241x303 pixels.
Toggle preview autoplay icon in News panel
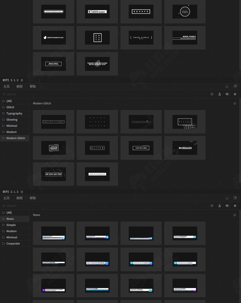pos(212,206)
